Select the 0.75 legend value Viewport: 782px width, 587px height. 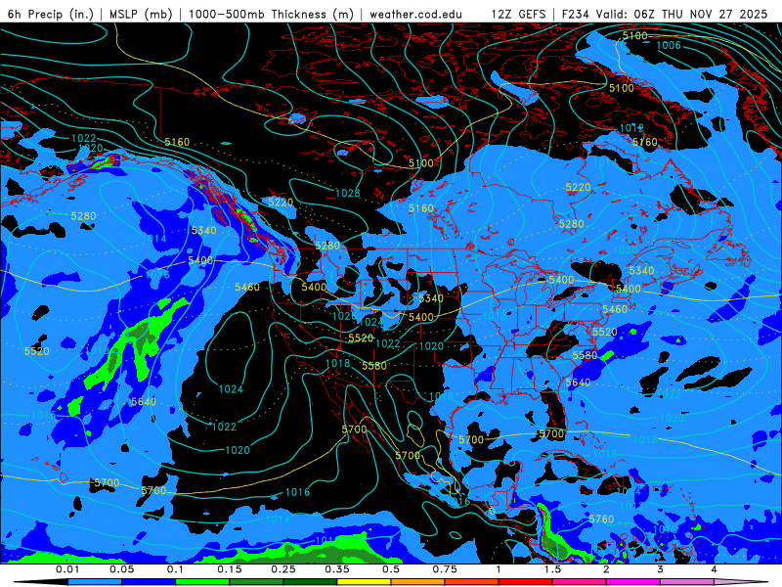point(445,569)
